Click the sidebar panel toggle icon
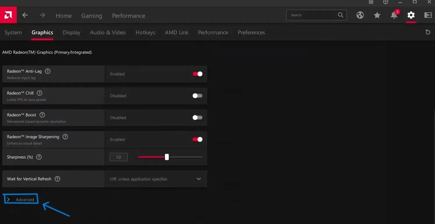 tap(428, 15)
